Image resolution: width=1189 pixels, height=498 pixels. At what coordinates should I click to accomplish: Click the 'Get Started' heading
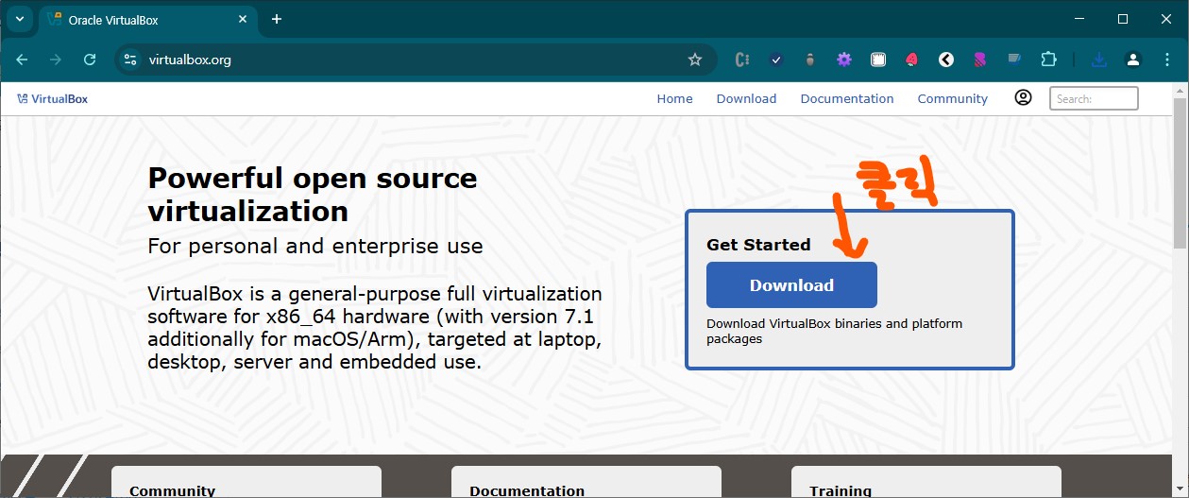(x=758, y=245)
